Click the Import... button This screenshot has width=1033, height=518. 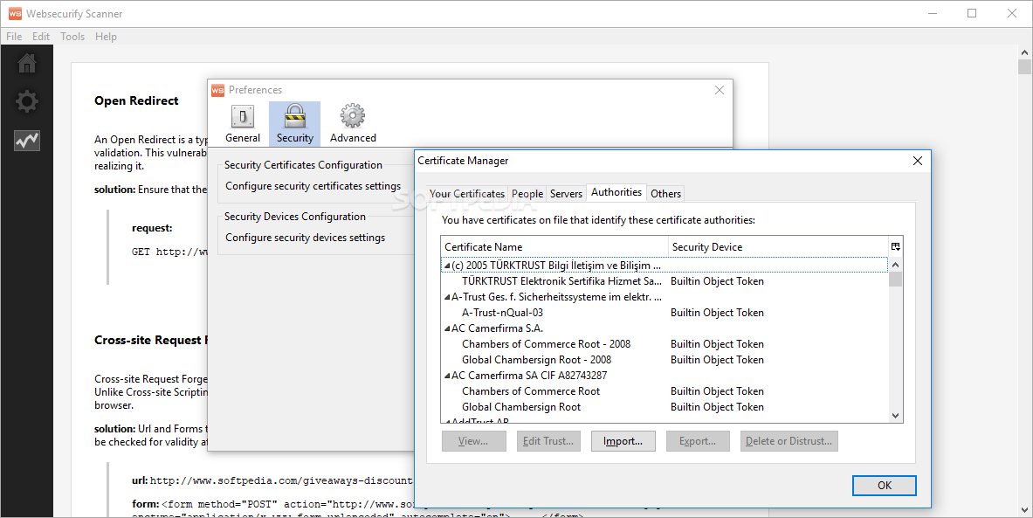coord(623,441)
